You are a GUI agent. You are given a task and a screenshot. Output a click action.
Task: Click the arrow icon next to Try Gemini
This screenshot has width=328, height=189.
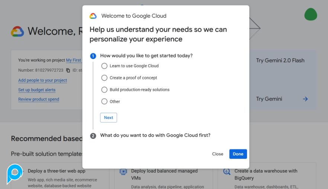[305, 99]
